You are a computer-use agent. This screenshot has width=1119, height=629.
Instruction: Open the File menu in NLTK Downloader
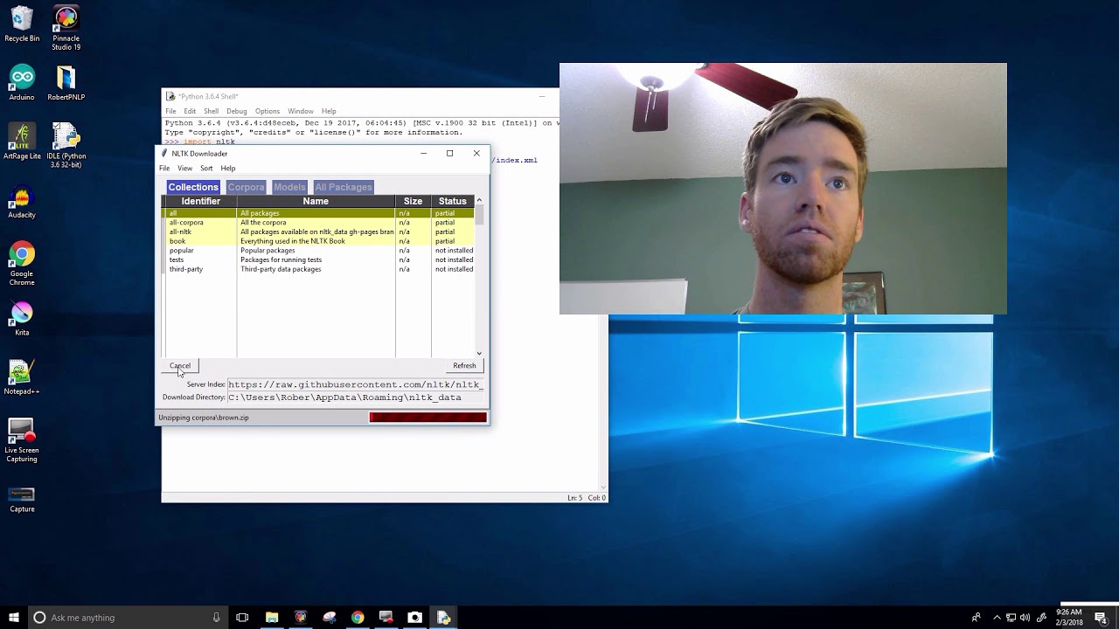[164, 168]
